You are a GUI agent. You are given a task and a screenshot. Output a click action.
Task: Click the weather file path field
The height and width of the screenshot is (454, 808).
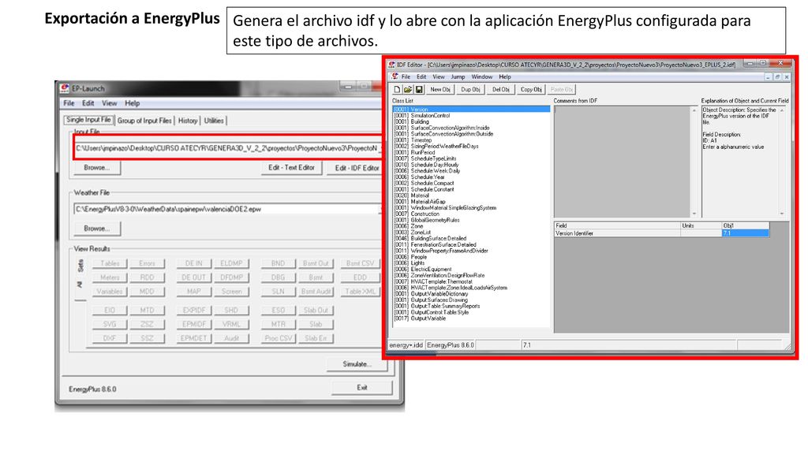(x=228, y=209)
